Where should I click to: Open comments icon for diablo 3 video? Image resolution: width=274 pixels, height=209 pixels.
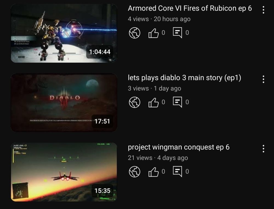(x=177, y=102)
